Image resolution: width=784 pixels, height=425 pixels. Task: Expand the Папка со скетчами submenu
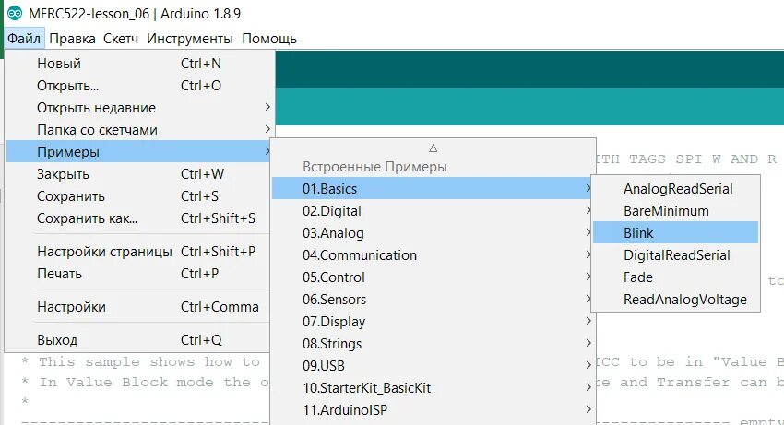coord(139,129)
